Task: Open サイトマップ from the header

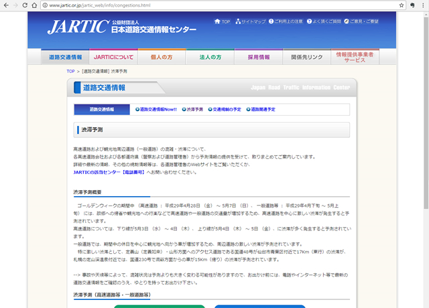Action: coord(249,21)
